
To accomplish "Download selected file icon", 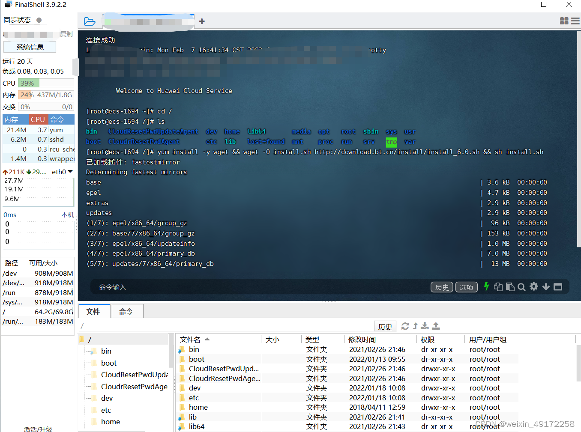I will point(425,326).
